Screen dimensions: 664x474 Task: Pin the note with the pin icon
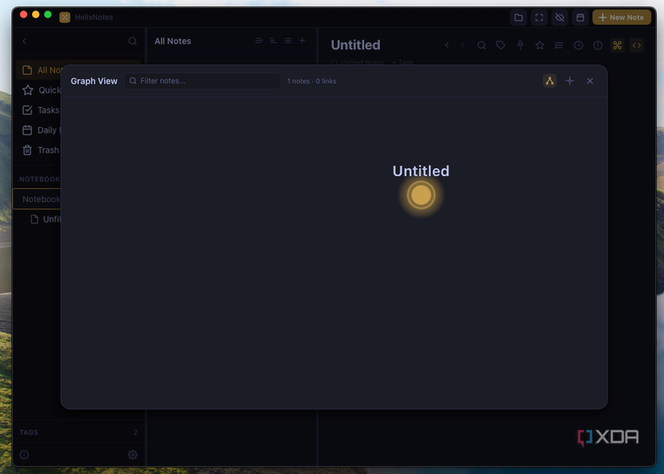pos(520,45)
